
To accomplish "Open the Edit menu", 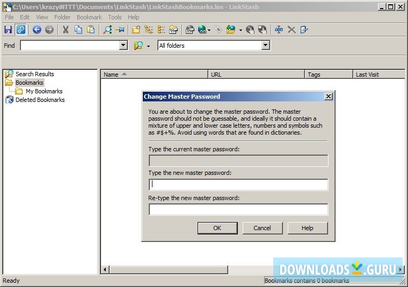I will 25,17.
